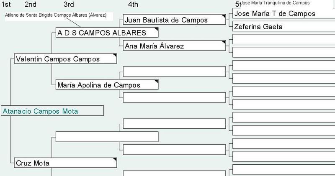Click the Cruz Mota name box
Image resolution: width=335 pixels, height=176 pixels.
64,163
